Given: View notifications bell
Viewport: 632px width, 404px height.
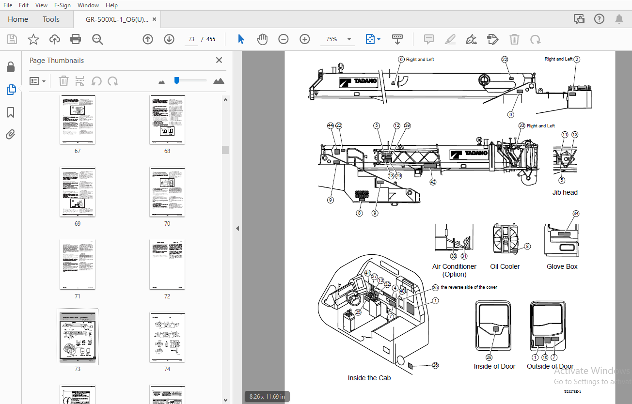Looking at the screenshot, I should click(619, 19).
